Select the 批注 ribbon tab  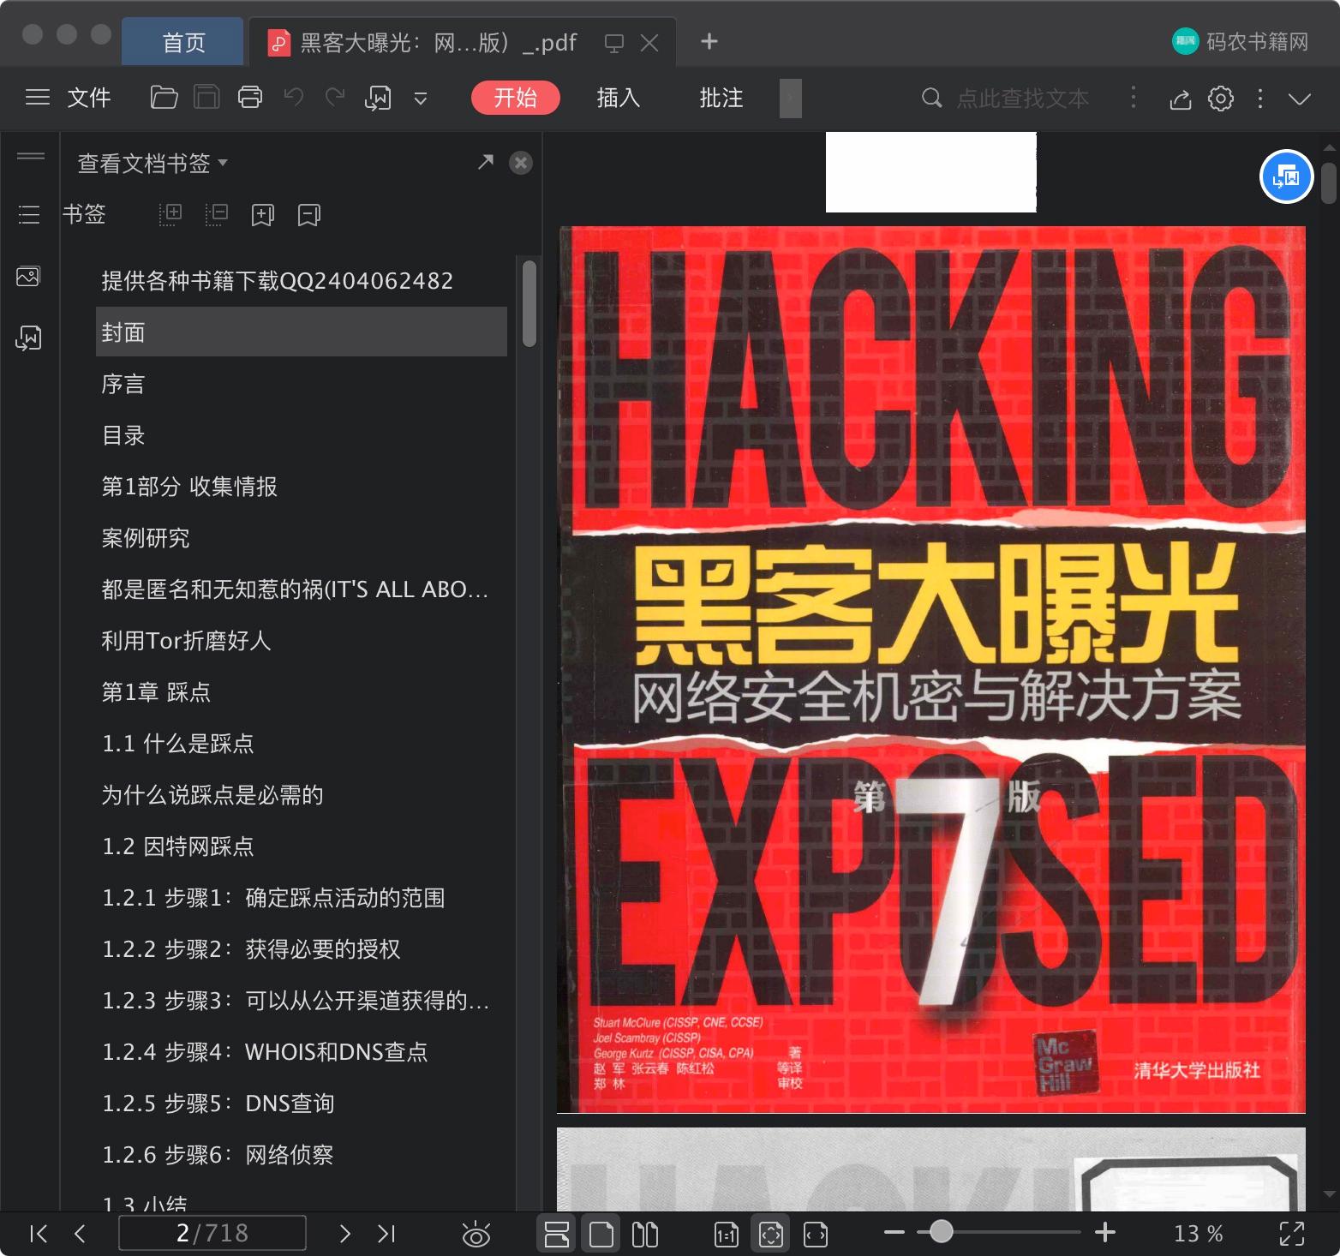[x=721, y=98]
